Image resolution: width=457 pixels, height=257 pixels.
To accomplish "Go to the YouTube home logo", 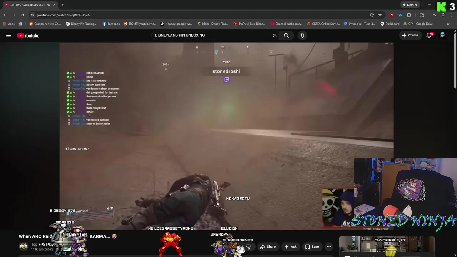I will click(x=28, y=35).
